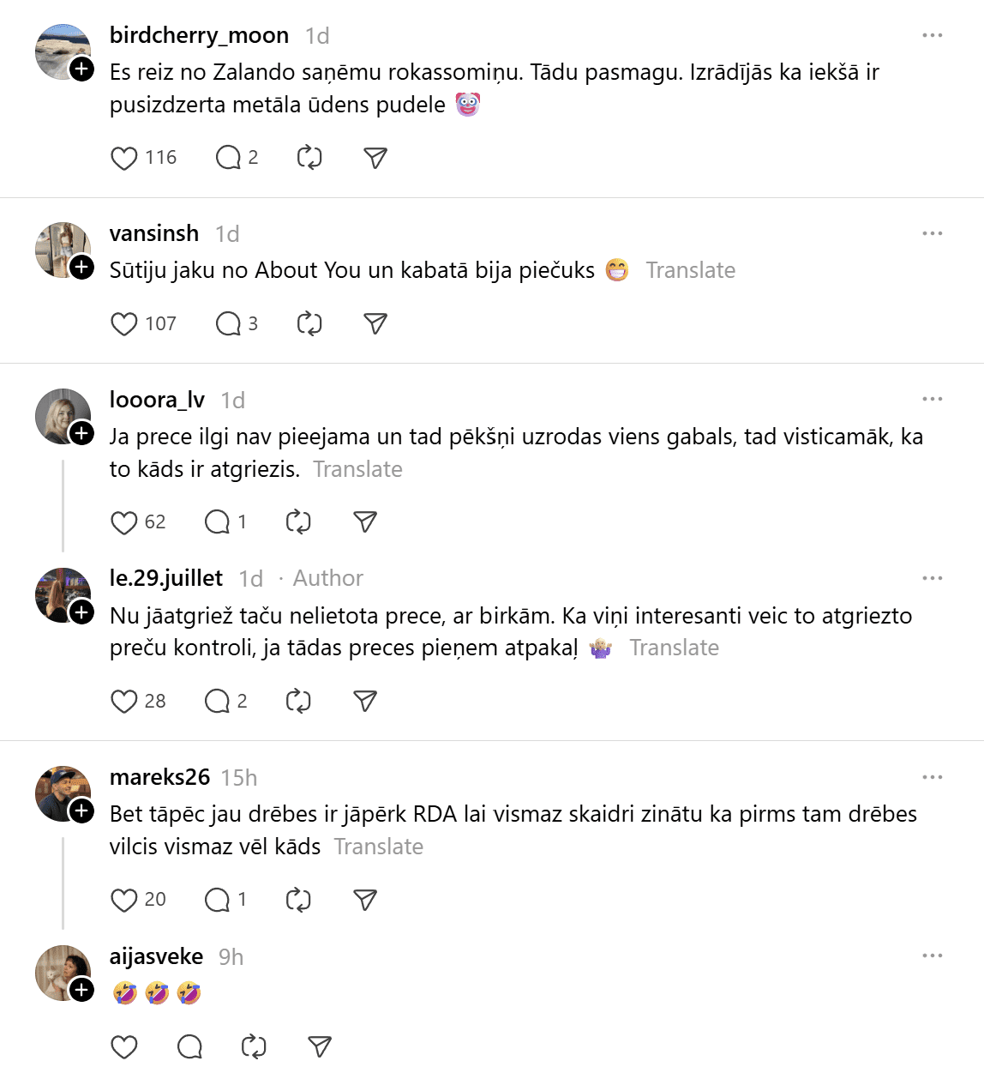The height and width of the screenshot is (1079, 984).
Task: Repost mareks26's comment
Action: point(297,900)
